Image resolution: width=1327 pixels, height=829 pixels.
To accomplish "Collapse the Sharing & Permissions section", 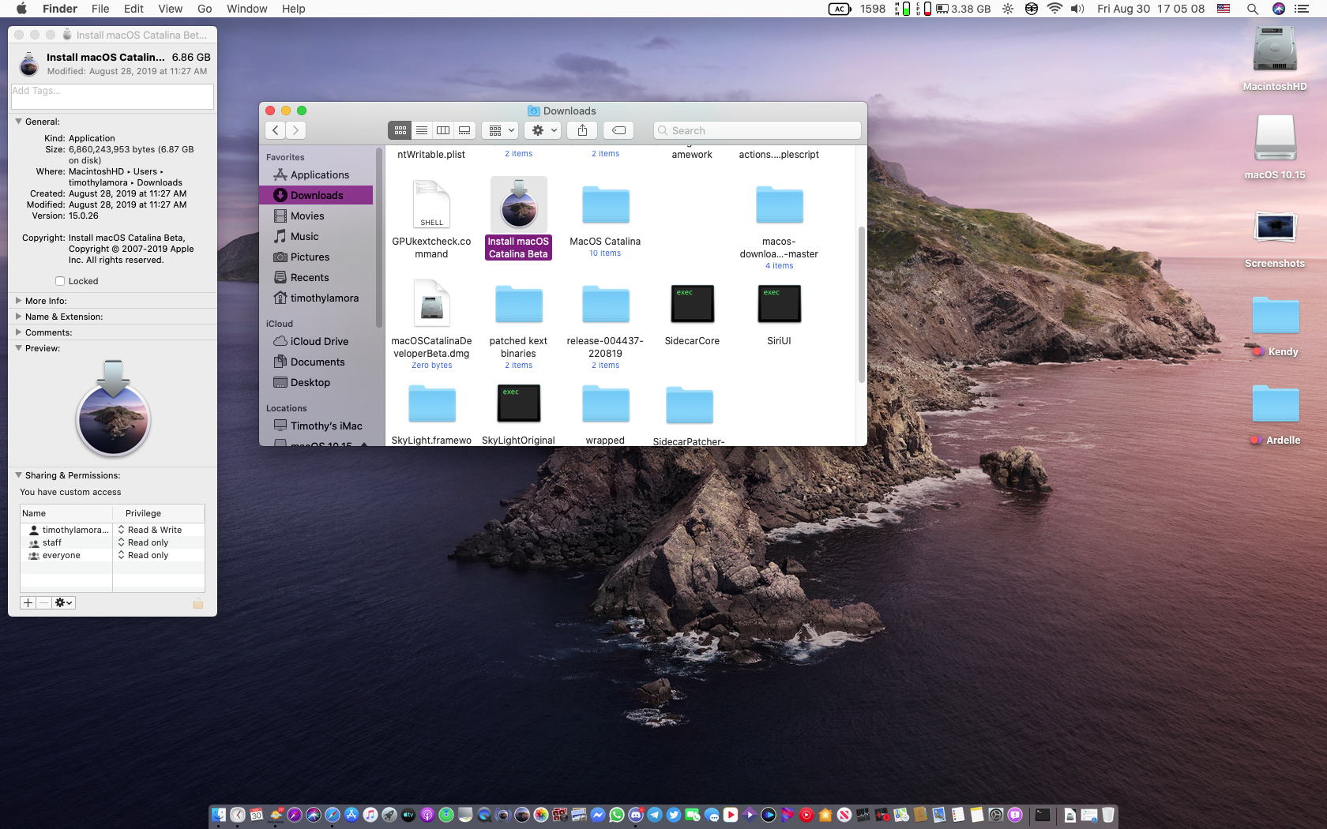I will [18, 475].
